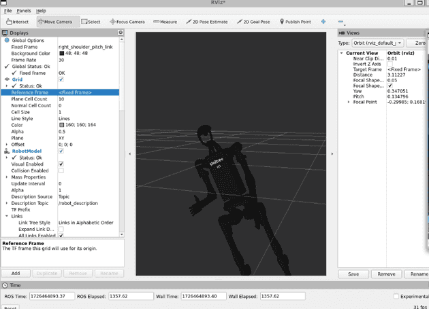The width and height of the screenshot is (429, 309).
Task: Click the RobotModel display robot icon
Action: (x=7, y=151)
